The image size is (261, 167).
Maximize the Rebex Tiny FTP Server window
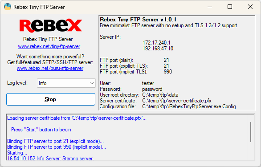point(230,7)
